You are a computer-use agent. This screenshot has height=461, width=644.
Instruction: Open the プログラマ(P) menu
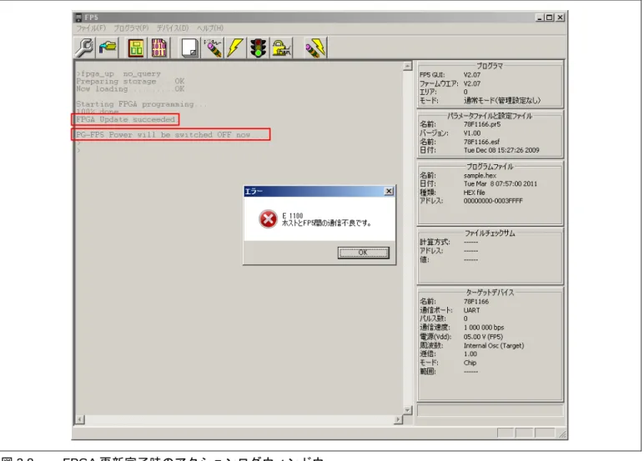[x=131, y=28]
